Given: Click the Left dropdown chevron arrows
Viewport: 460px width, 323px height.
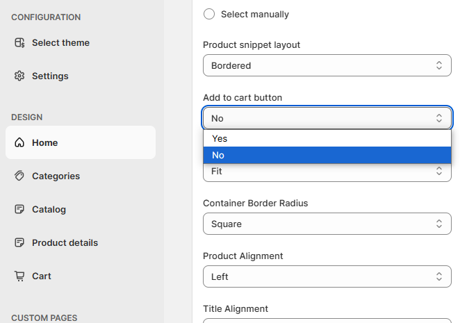Looking at the screenshot, I should click(x=439, y=276).
